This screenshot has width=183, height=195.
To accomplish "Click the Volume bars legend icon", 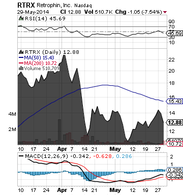I will pos(21,69).
